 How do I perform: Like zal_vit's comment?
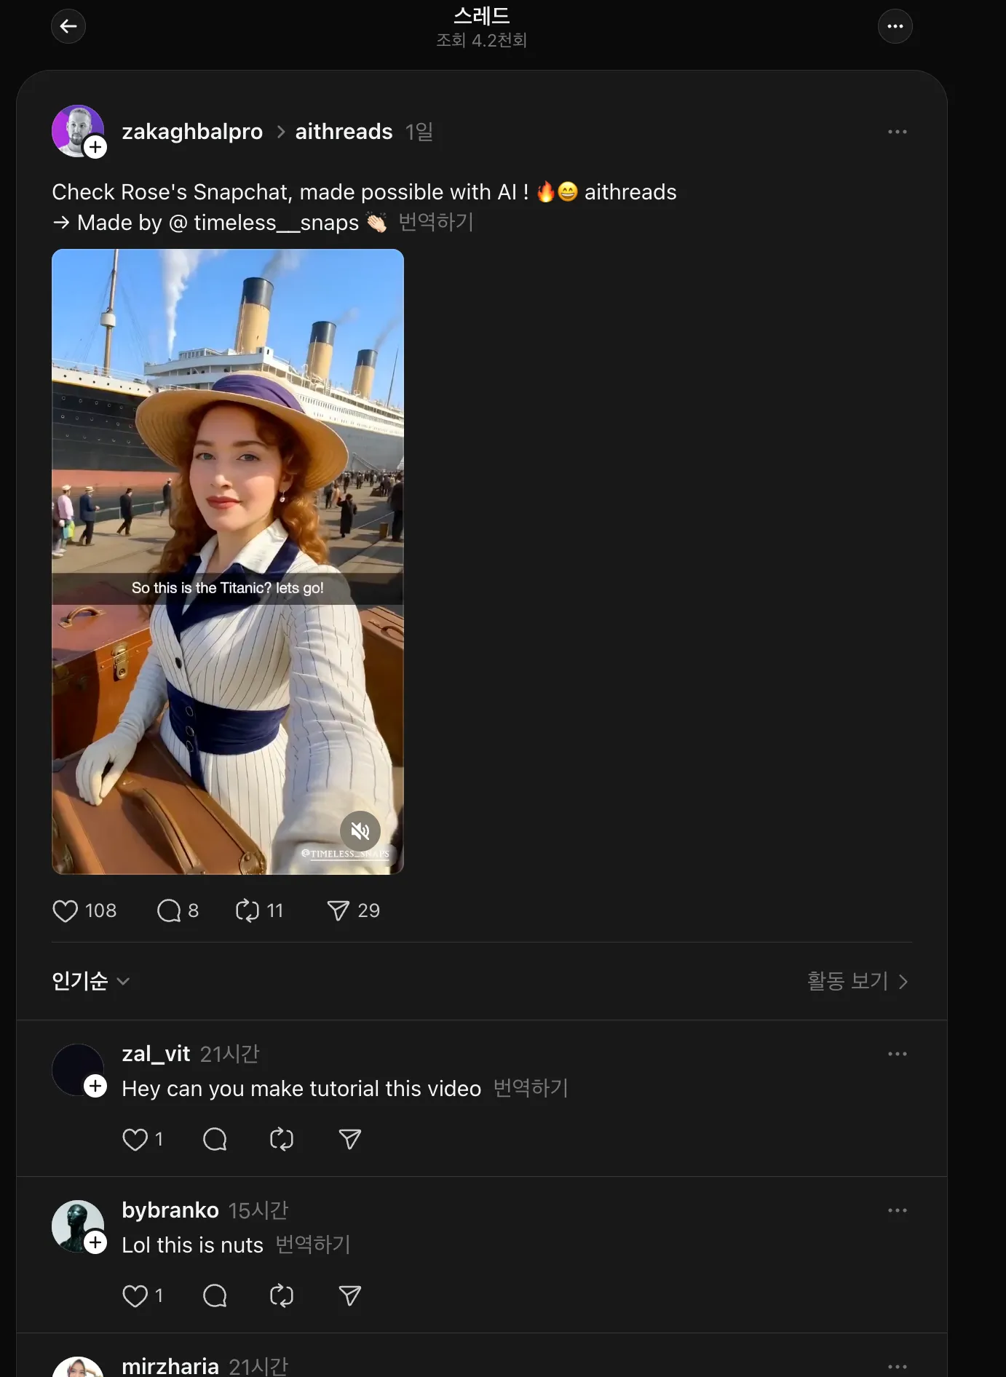(135, 1139)
